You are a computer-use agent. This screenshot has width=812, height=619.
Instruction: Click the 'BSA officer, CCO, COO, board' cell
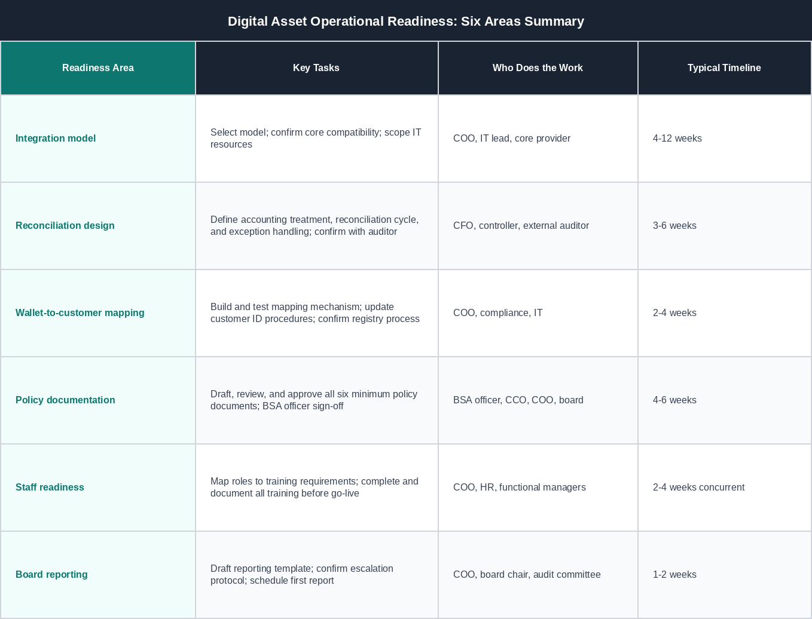(x=538, y=400)
